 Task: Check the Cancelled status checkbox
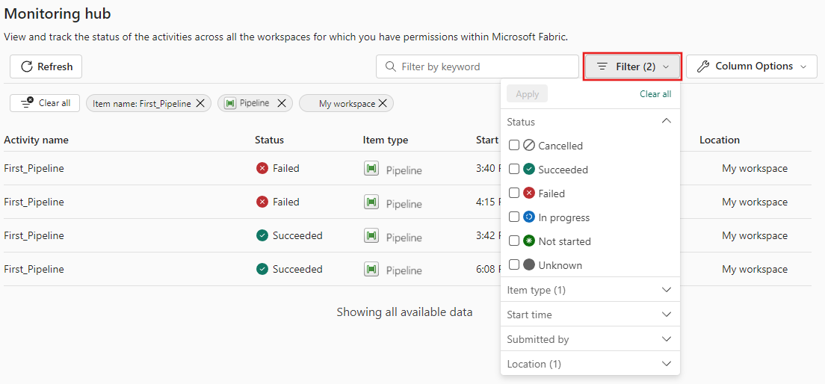click(514, 145)
